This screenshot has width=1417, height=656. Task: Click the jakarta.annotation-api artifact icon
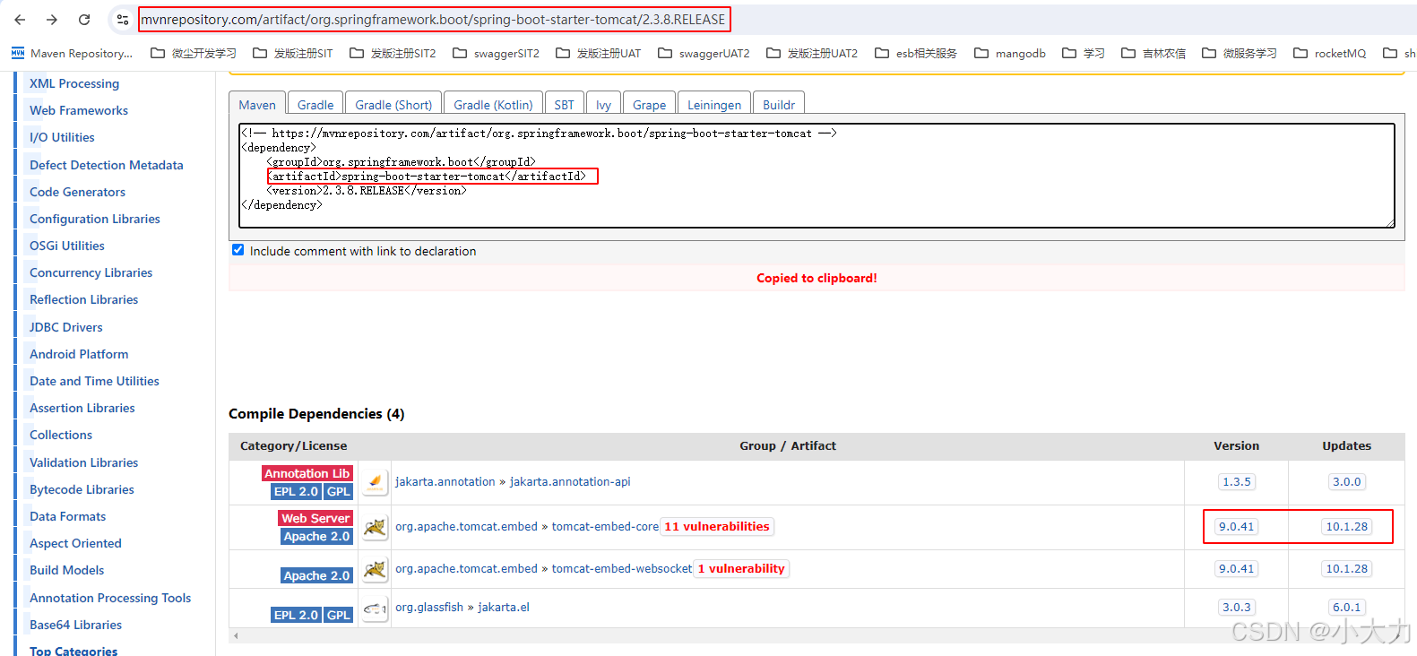coord(375,482)
